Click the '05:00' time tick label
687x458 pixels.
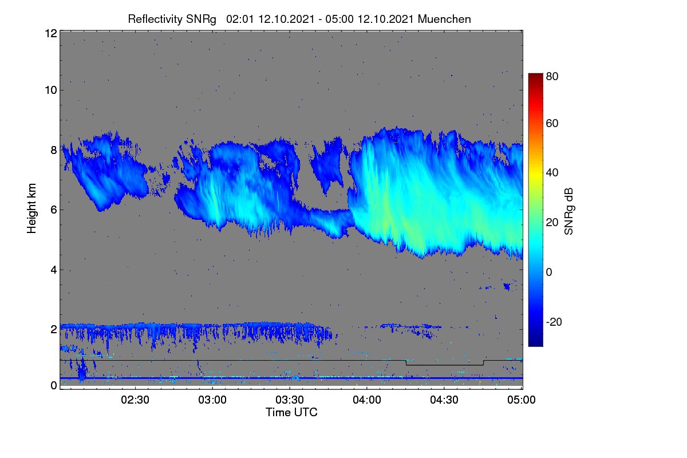(522, 400)
